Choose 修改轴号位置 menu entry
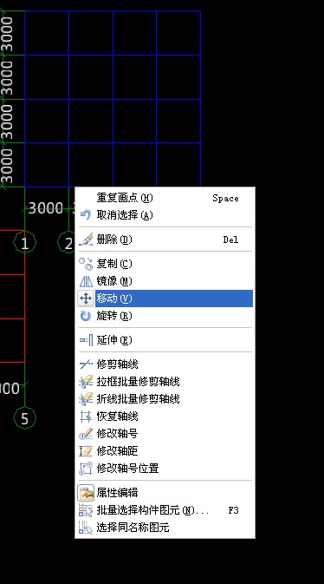Viewport: 324px width, 584px height. click(x=165, y=469)
